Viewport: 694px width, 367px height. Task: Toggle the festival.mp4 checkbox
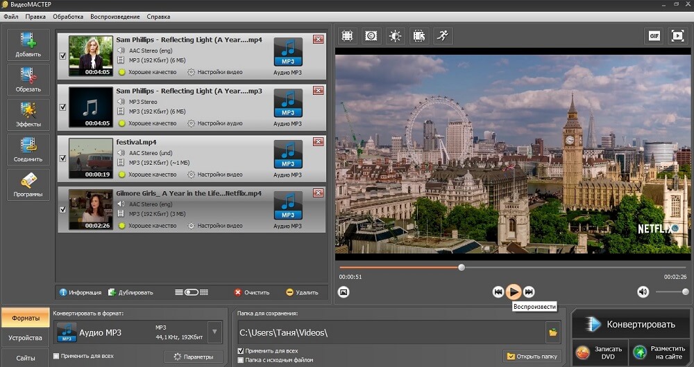point(63,159)
